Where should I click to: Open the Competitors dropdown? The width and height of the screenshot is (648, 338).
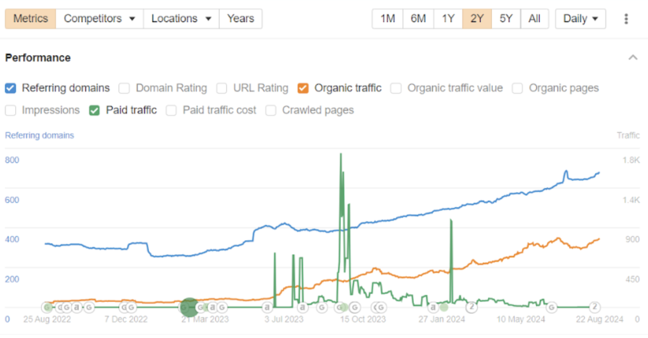[99, 19]
